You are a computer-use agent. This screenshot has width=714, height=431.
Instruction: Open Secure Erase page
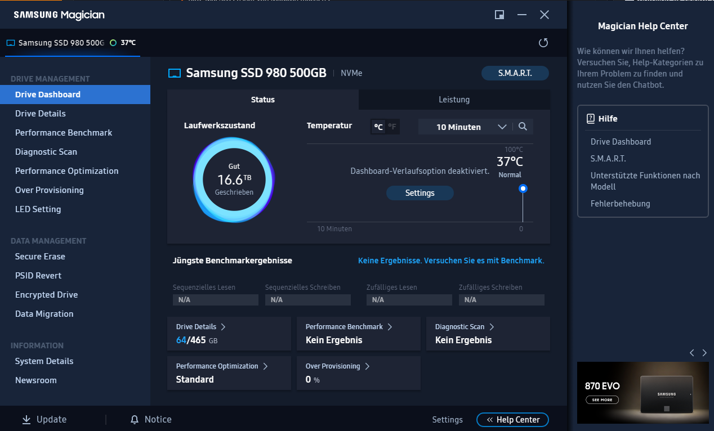coord(75,257)
